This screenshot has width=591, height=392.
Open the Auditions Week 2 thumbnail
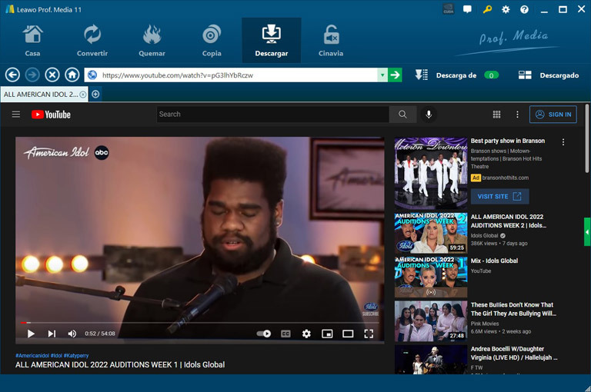pyautogui.click(x=431, y=233)
